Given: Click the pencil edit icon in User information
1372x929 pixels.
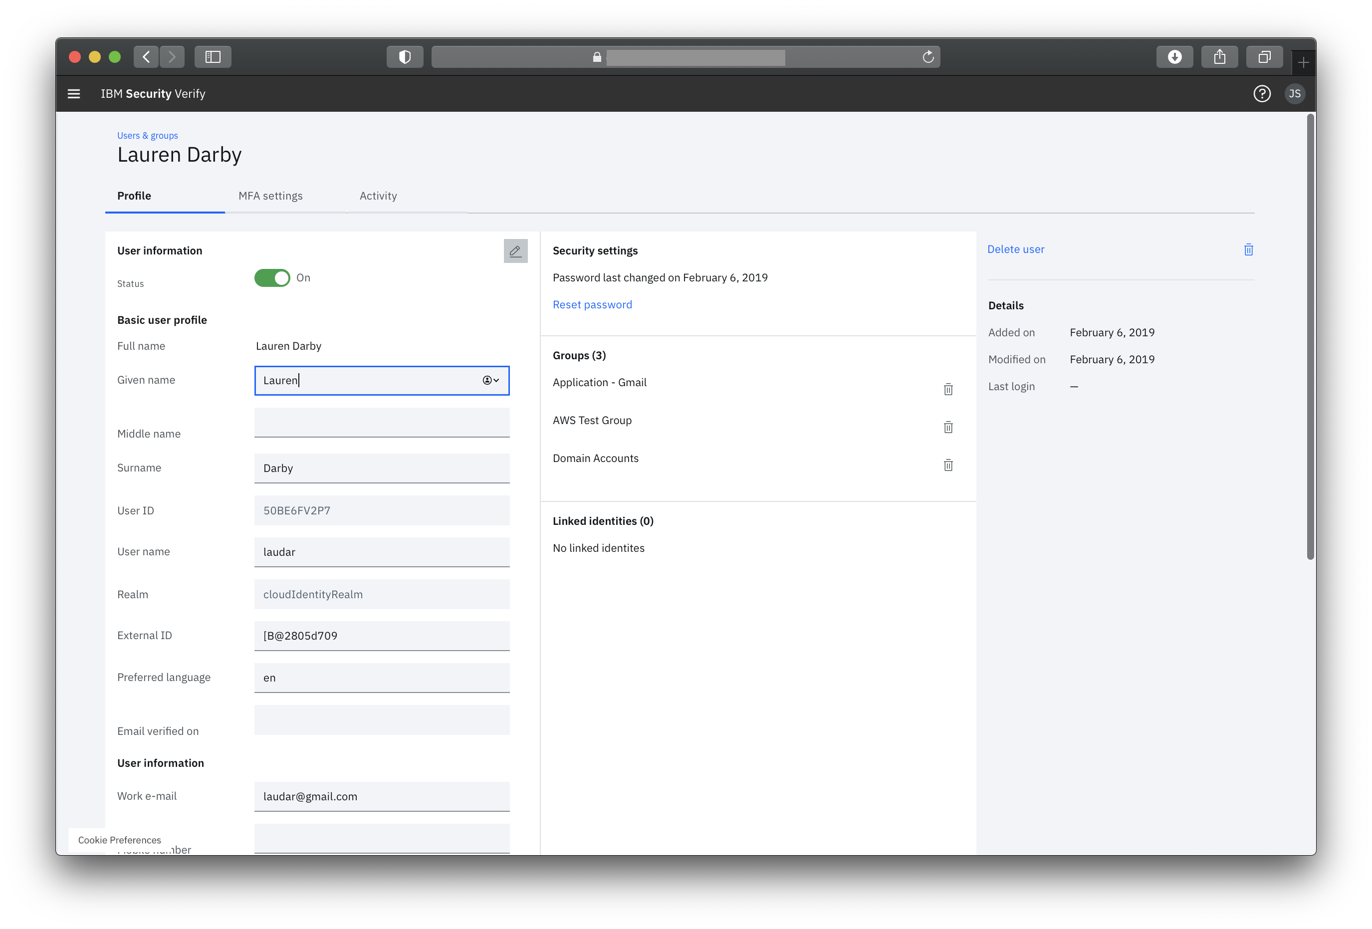Looking at the screenshot, I should point(515,251).
